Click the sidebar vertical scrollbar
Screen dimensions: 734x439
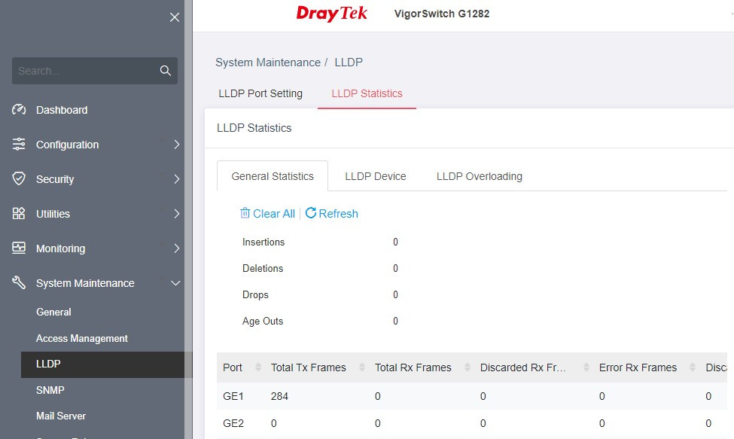coord(188,220)
